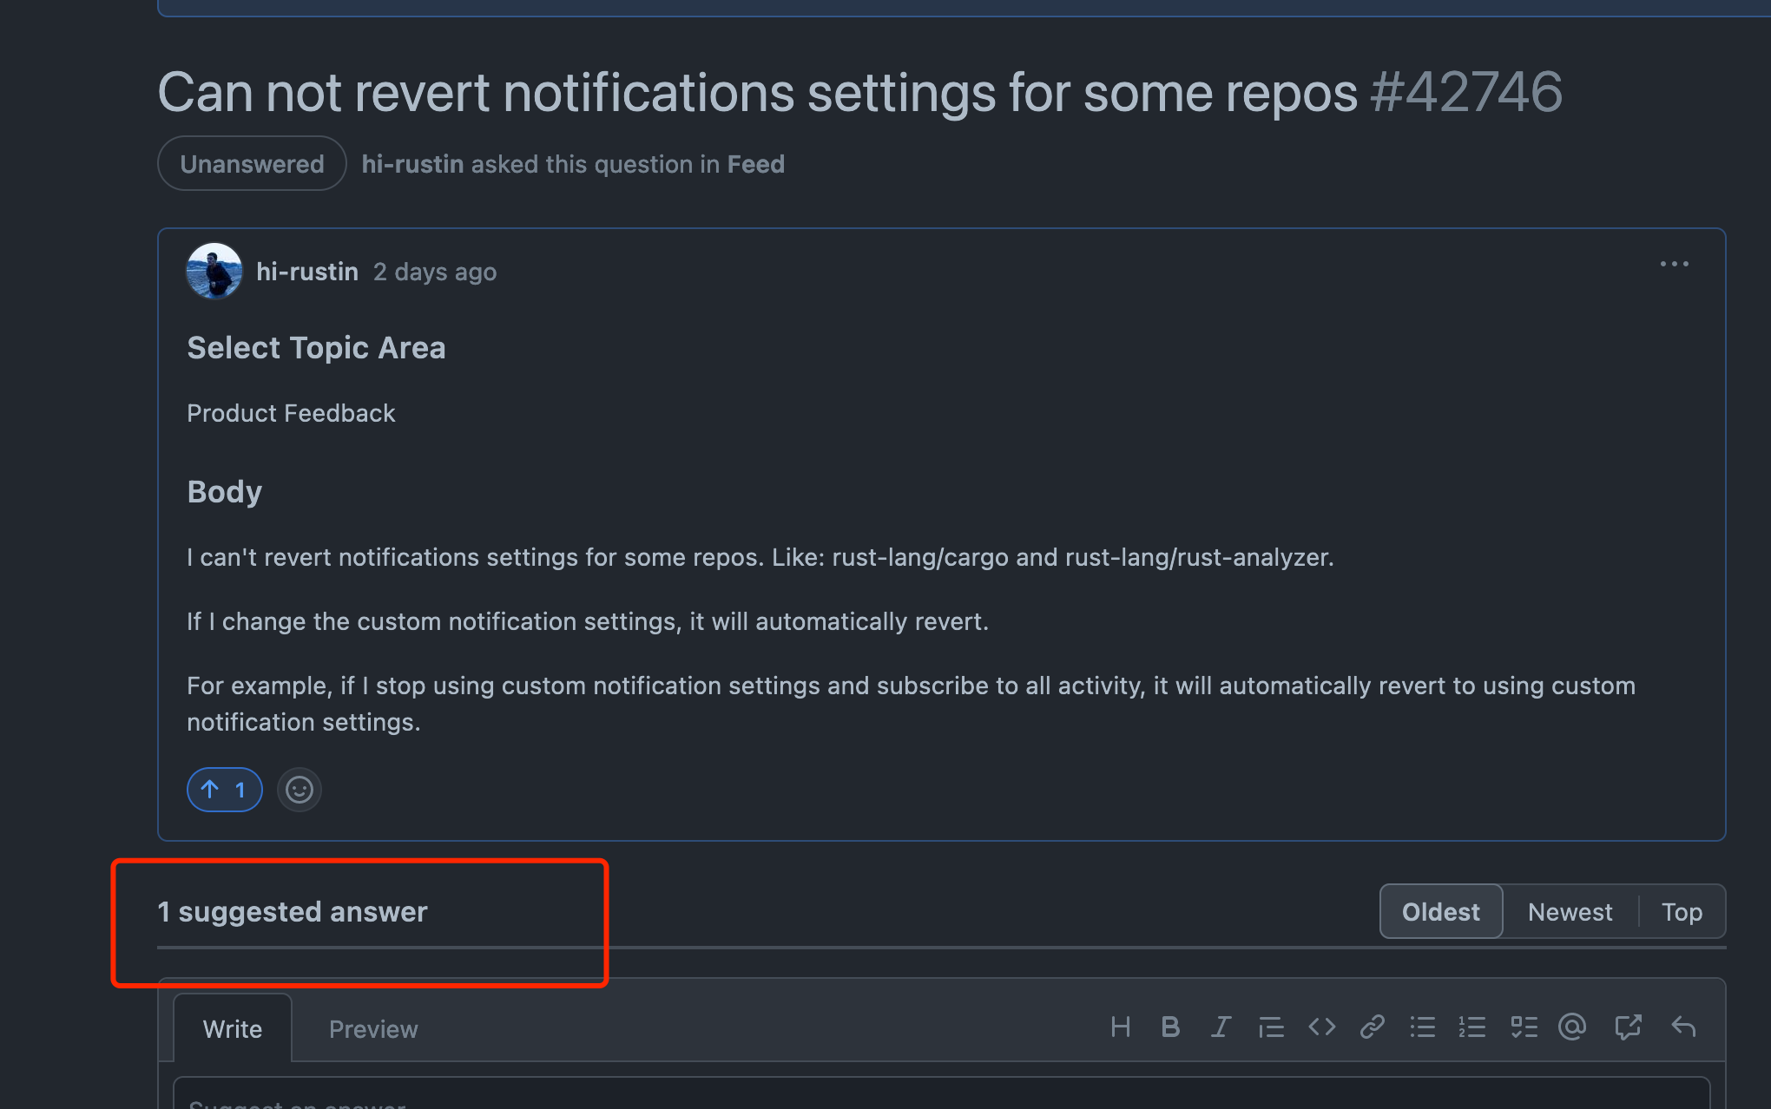Add a bulleted list

1423,1027
